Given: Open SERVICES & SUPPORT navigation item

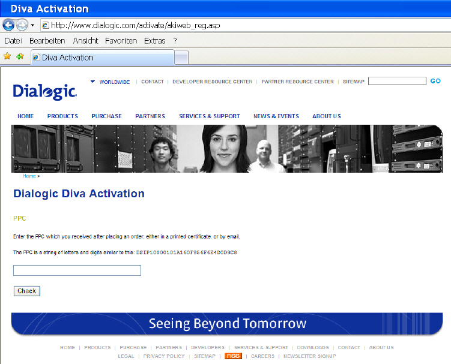Looking at the screenshot, I should (x=210, y=116).
